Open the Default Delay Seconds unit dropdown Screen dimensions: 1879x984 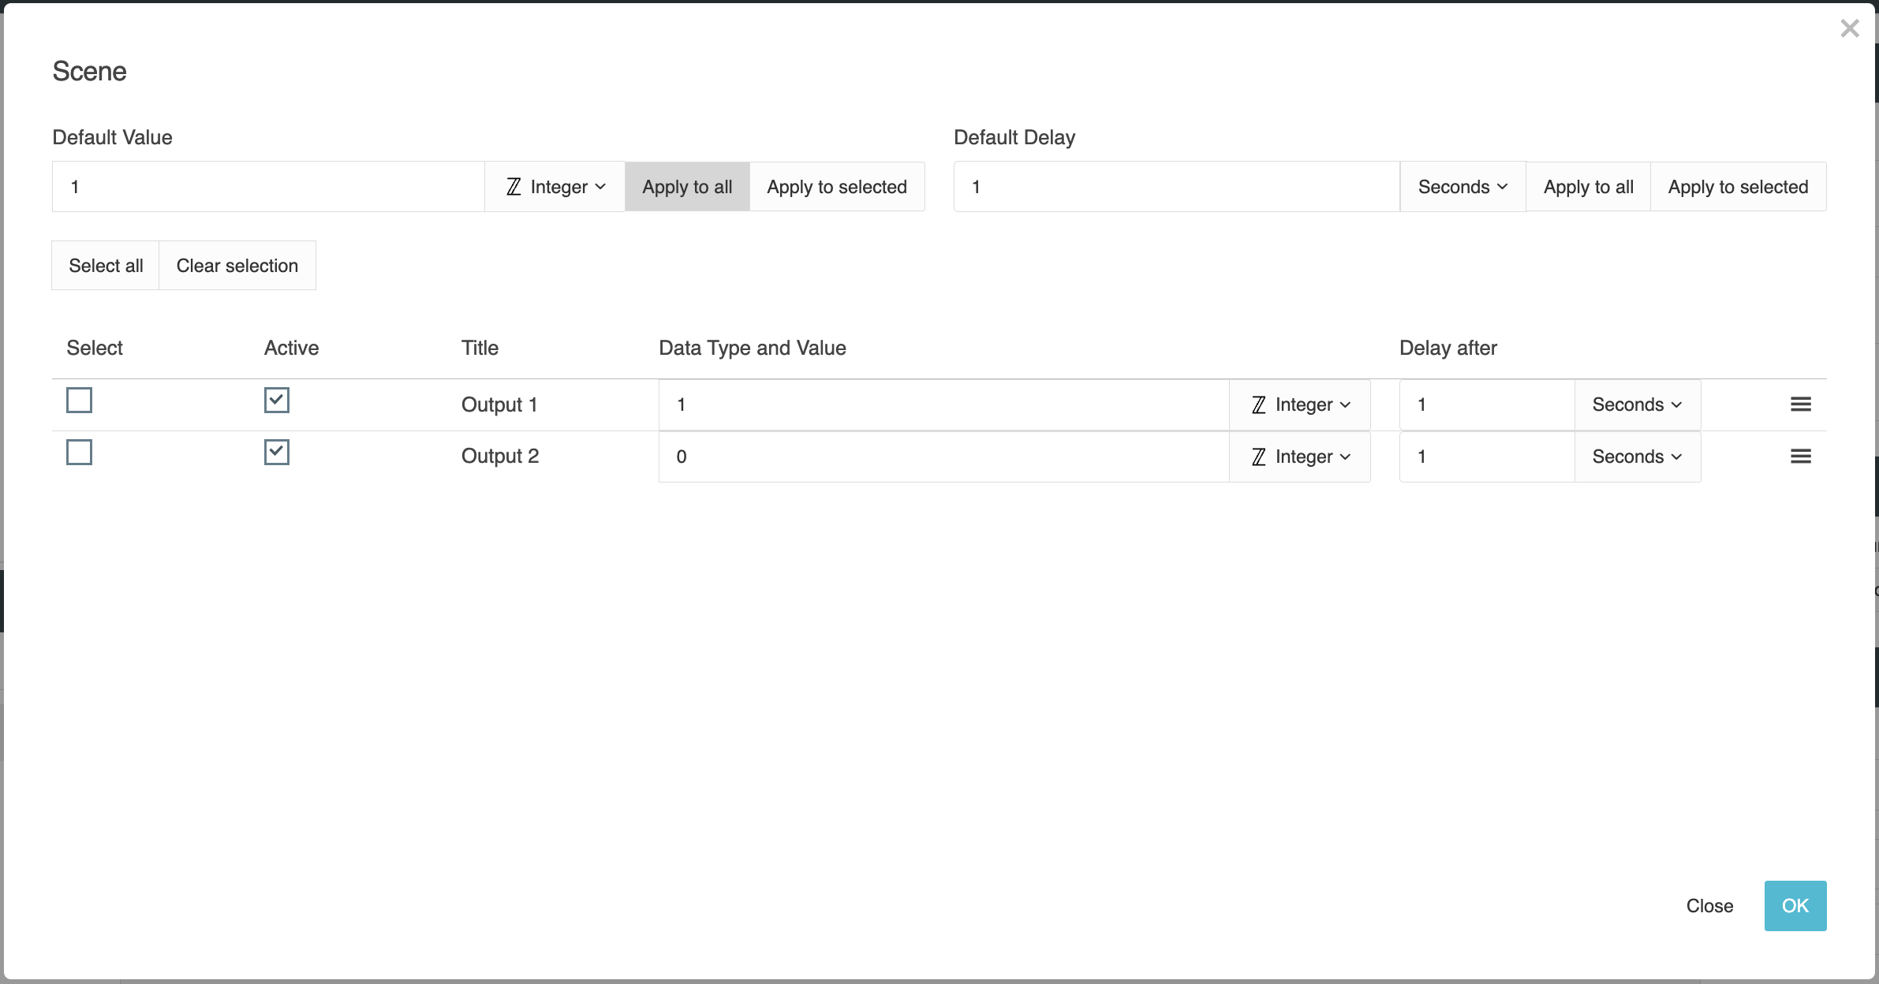tap(1462, 187)
